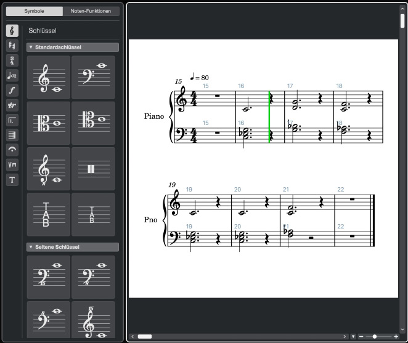
Task: Click the italic system number 19
Action: (172, 185)
